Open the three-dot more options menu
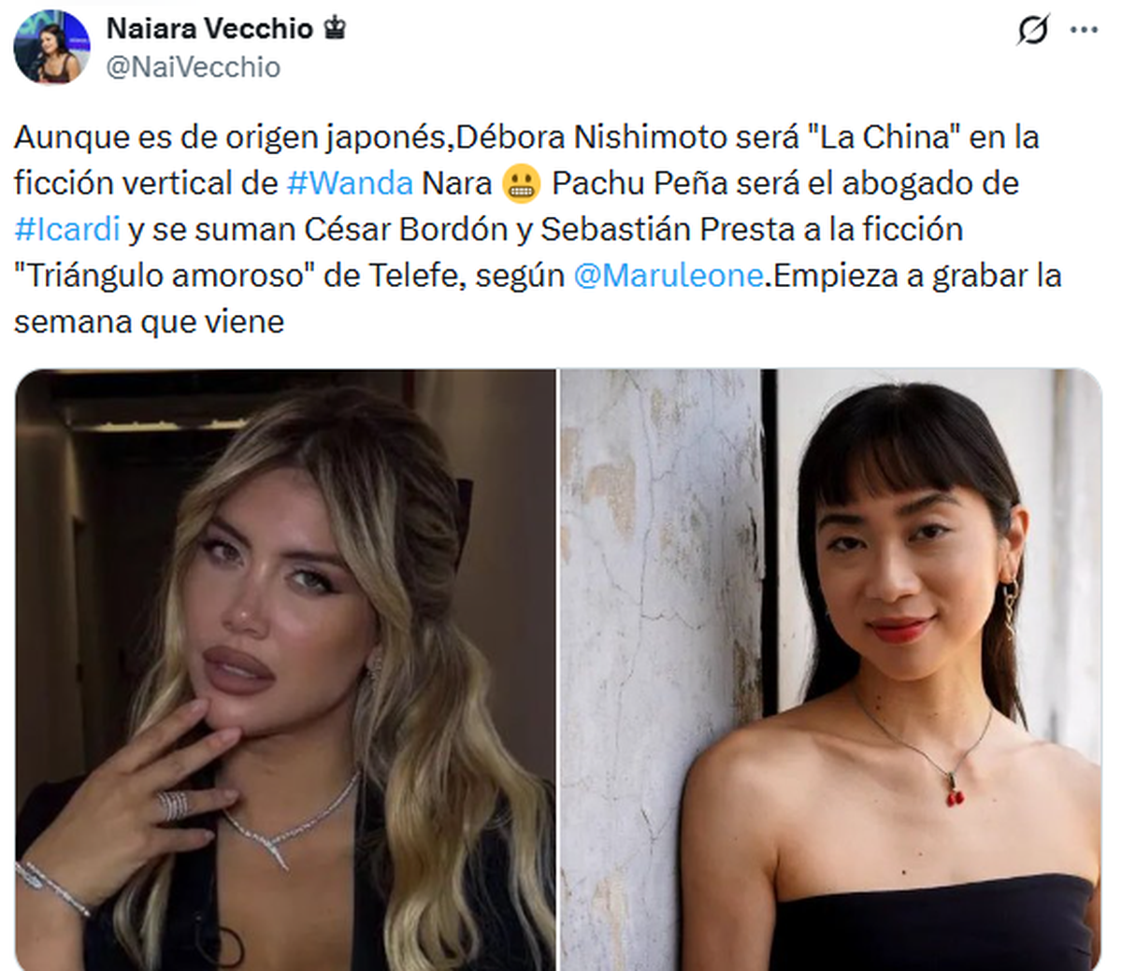 coord(1084,30)
